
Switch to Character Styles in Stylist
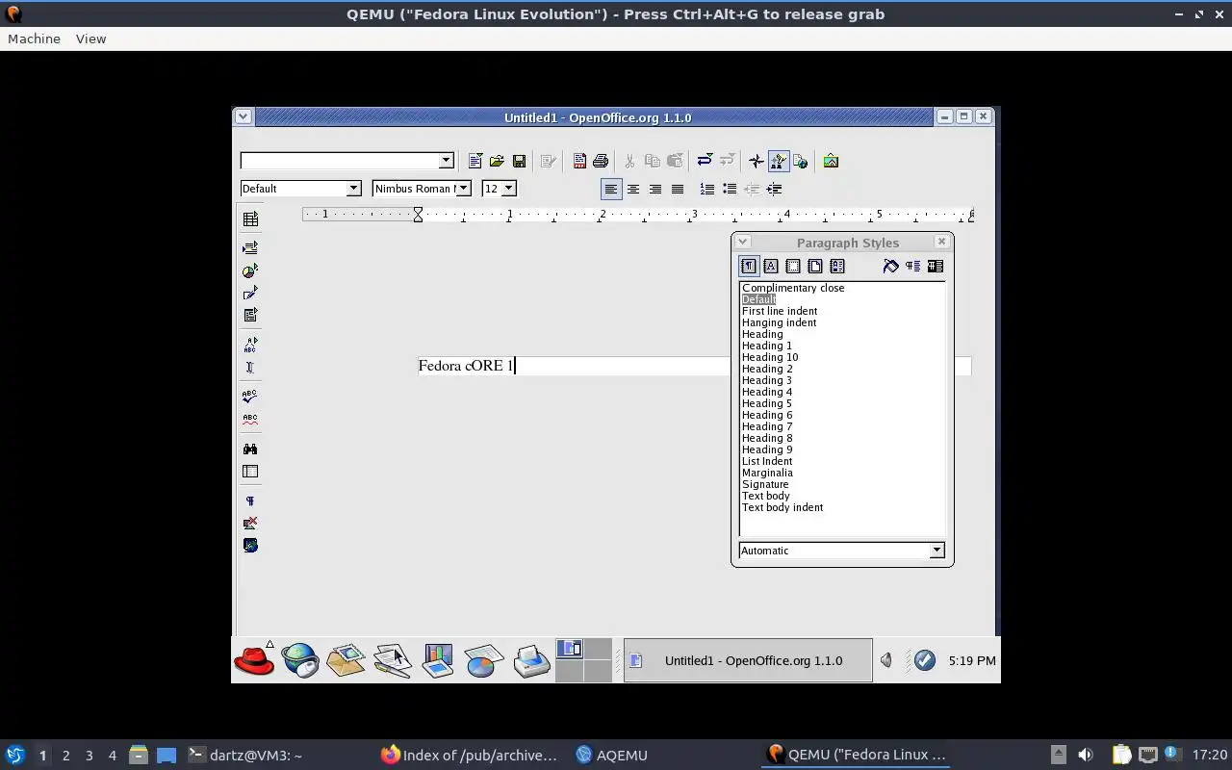point(771,267)
